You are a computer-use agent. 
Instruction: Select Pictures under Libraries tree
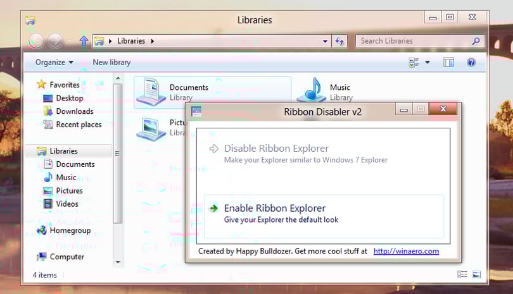[70, 190]
